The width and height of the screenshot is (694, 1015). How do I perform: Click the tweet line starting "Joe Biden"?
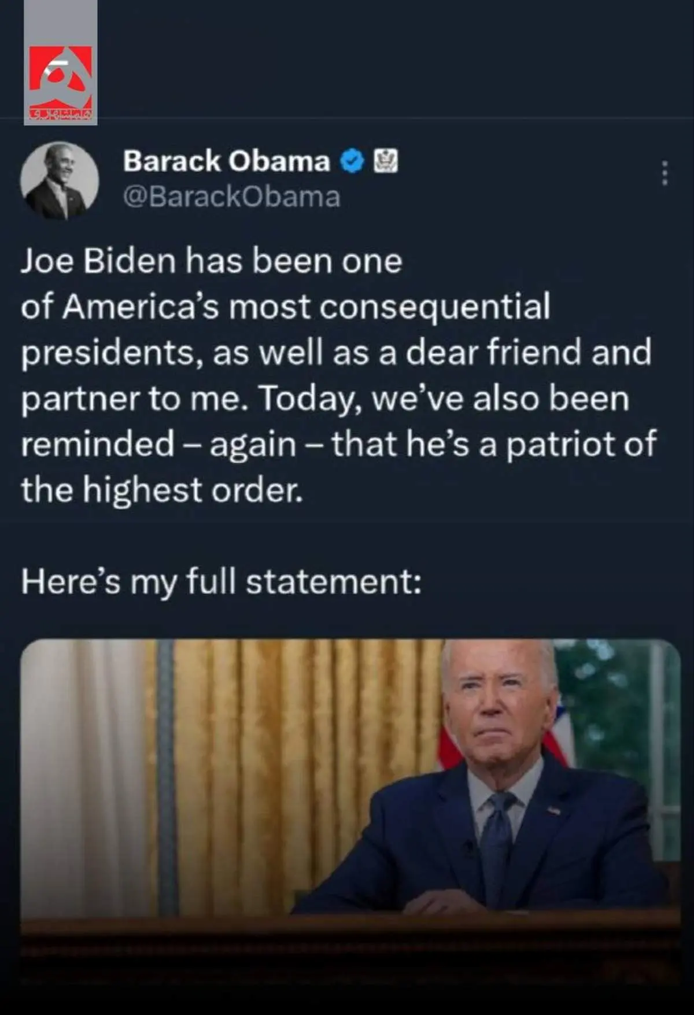pyautogui.click(x=211, y=261)
